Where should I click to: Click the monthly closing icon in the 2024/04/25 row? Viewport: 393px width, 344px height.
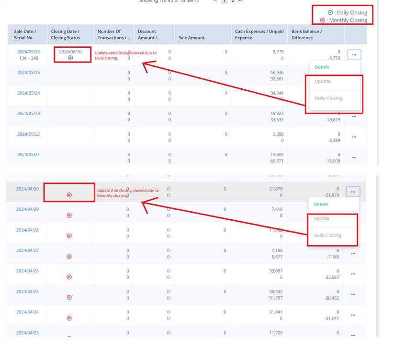(69, 297)
